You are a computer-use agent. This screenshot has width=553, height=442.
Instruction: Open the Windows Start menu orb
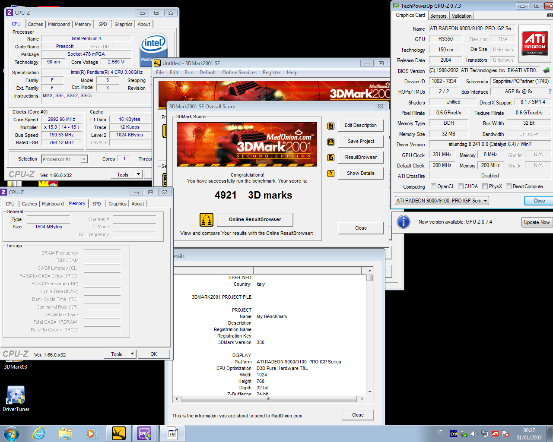(11, 433)
